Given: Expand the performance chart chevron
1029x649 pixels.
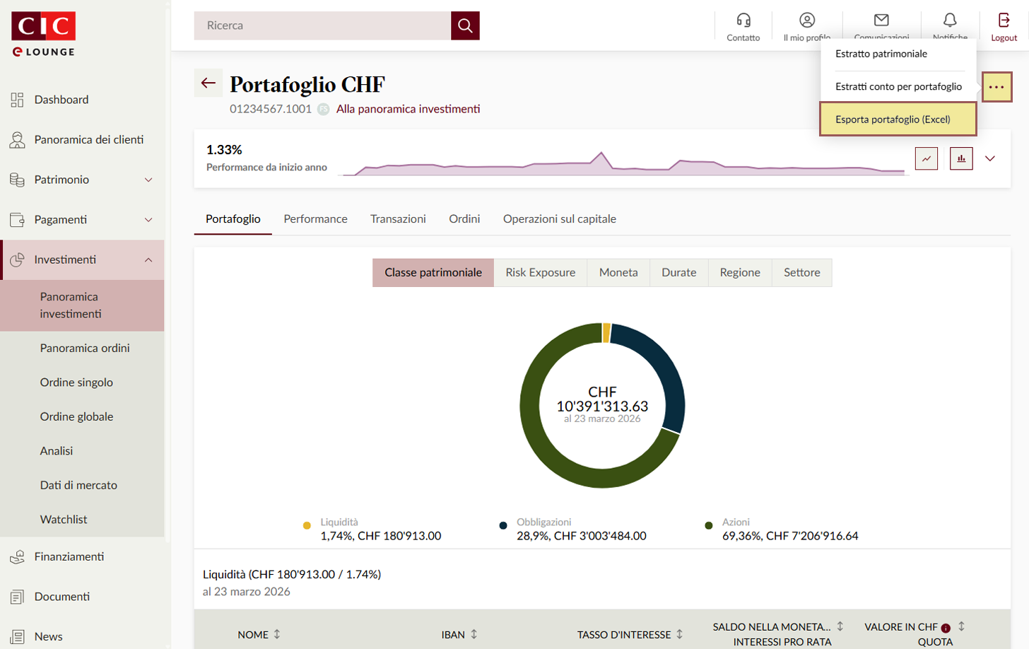Looking at the screenshot, I should coord(990,158).
